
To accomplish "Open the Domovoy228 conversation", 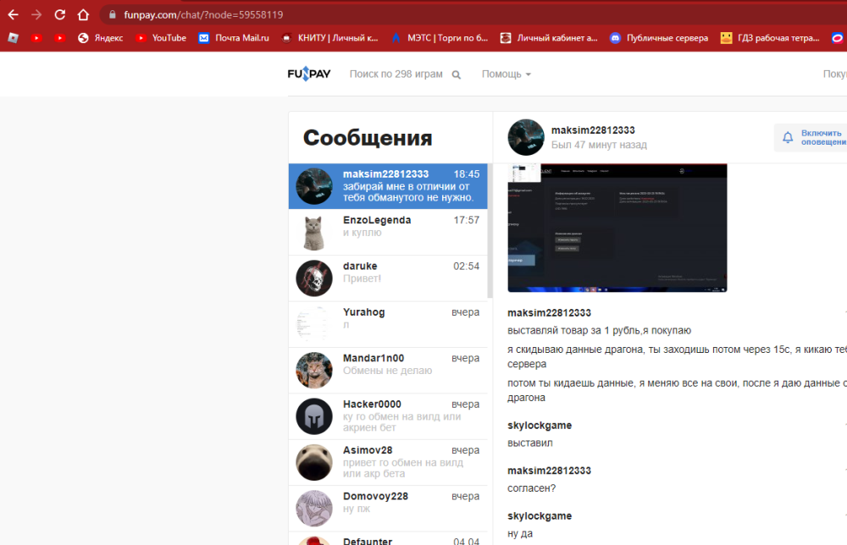I will (388, 509).
